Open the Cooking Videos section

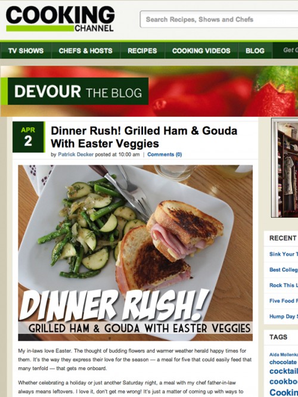(201, 51)
